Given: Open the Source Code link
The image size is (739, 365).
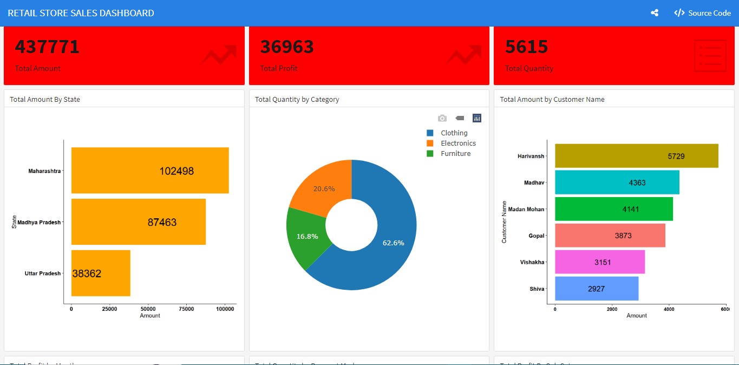Looking at the screenshot, I should click(703, 13).
